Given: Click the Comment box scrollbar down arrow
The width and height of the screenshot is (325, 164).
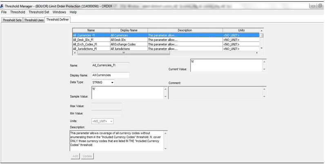Looking at the screenshot, I should pos(264,97).
